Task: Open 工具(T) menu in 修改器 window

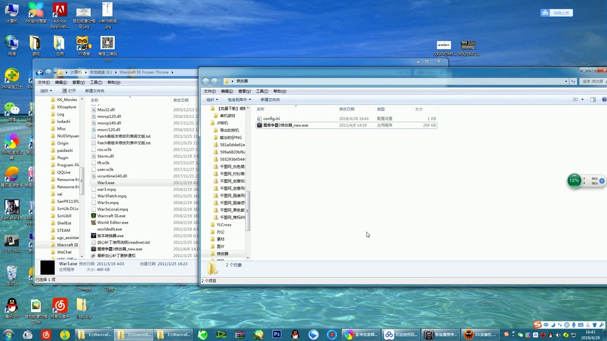Action: (262, 91)
